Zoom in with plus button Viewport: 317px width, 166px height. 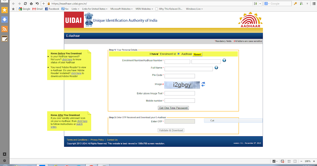pyautogui.click(x=314, y=161)
